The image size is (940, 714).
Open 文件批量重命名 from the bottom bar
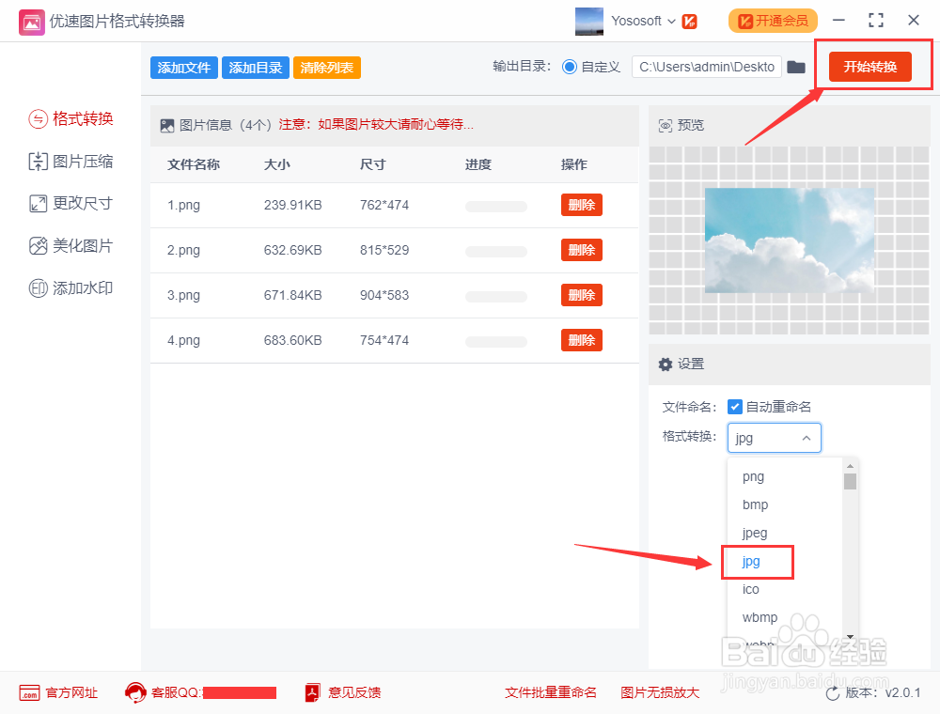point(550,692)
